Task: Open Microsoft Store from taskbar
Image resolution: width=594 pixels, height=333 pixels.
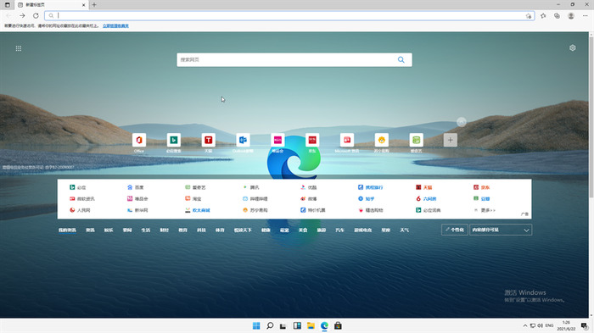Action: coord(338,326)
